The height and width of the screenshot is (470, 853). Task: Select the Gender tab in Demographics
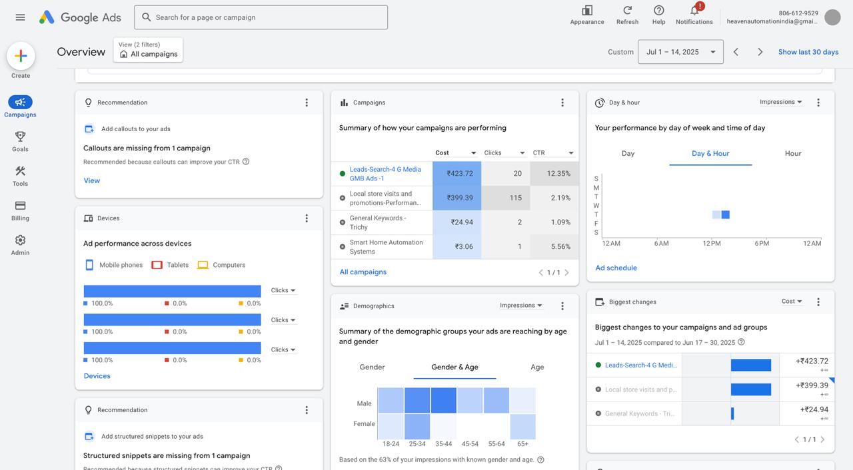coord(372,367)
